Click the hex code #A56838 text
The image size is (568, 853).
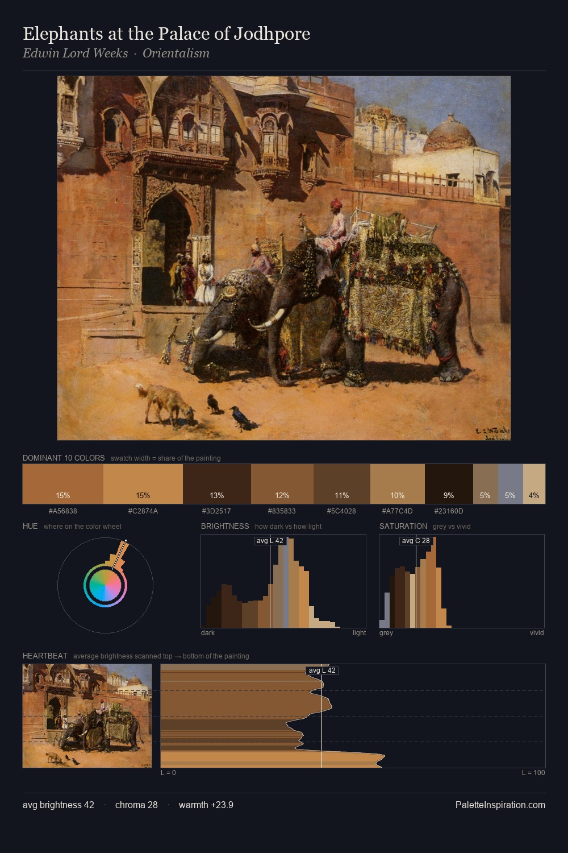tap(63, 511)
